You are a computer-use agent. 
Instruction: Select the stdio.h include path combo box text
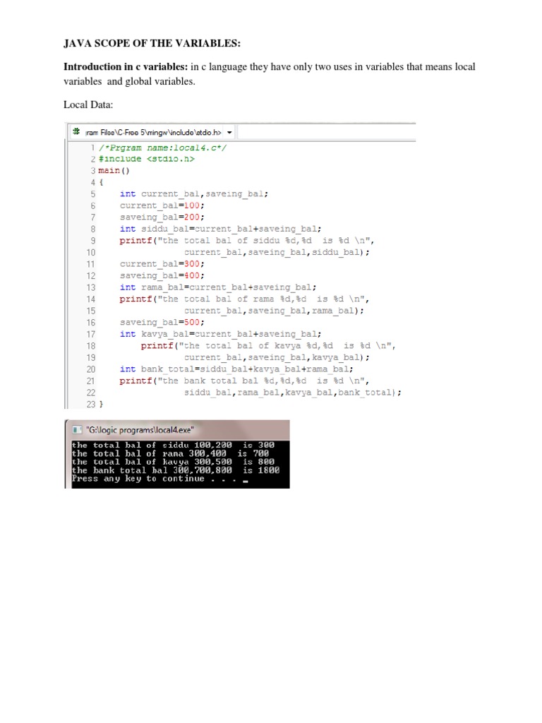coord(153,132)
